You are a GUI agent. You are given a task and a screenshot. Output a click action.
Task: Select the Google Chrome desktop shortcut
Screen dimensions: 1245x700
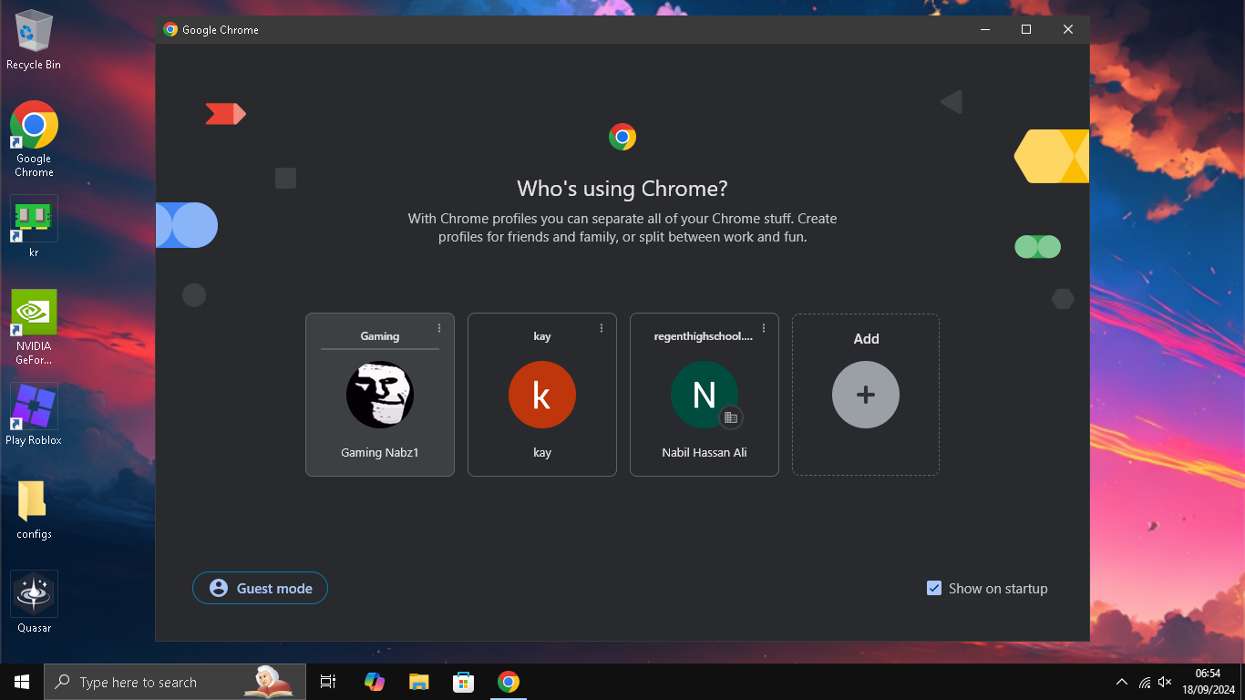point(34,139)
